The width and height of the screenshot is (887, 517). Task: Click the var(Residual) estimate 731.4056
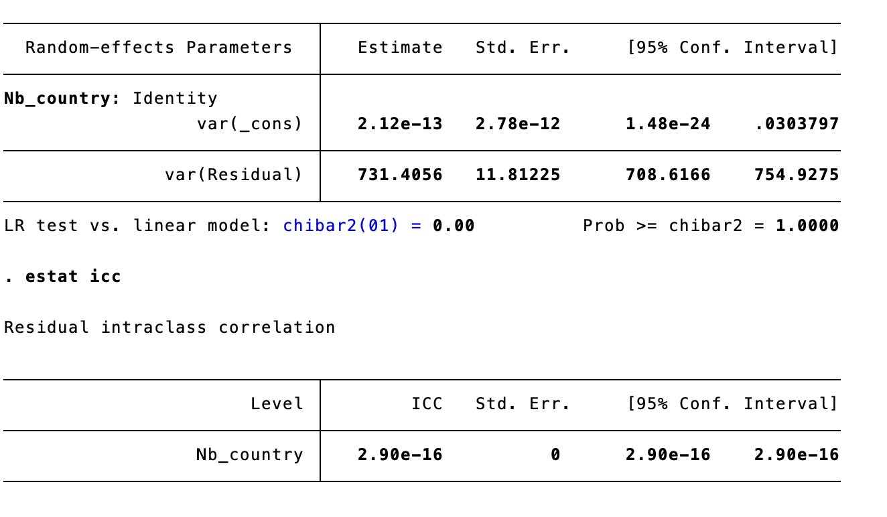coord(400,175)
